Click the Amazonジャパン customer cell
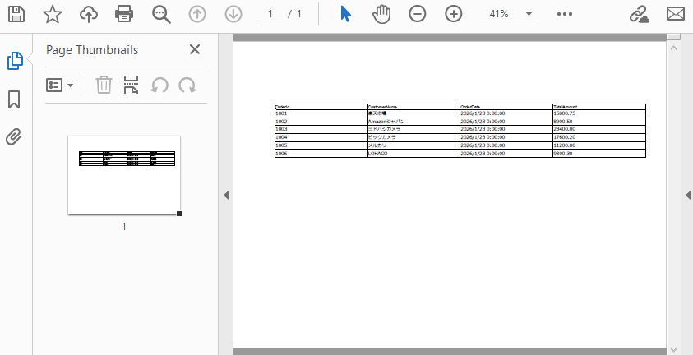 [x=413, y=122]
